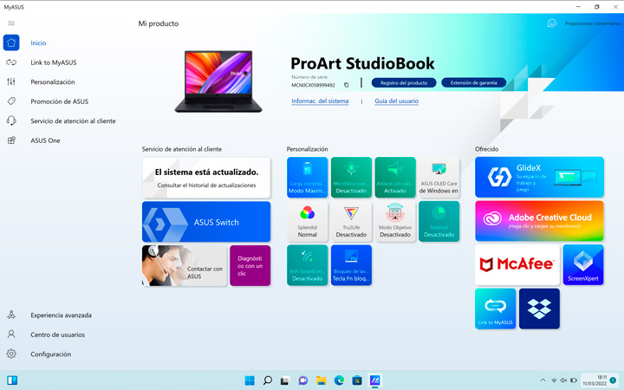Click Registro del producto button
624x390 pixels.
tap(404, 83)
